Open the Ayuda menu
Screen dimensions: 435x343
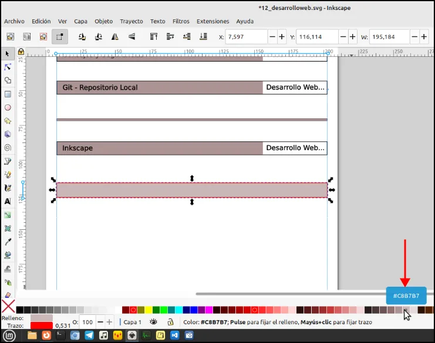[x=245, y=21]
